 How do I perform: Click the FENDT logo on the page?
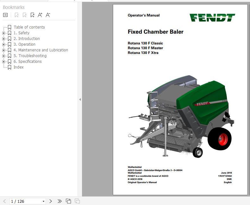(x=212, y=17)
